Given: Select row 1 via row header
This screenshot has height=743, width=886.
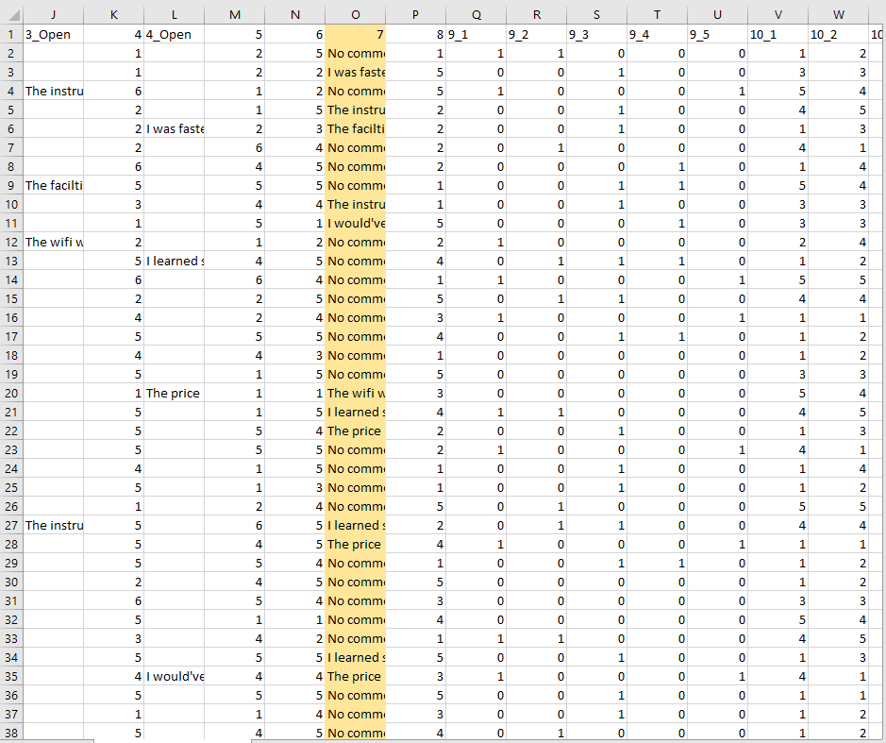Looking at the screenshot, I should click(10, 35).
